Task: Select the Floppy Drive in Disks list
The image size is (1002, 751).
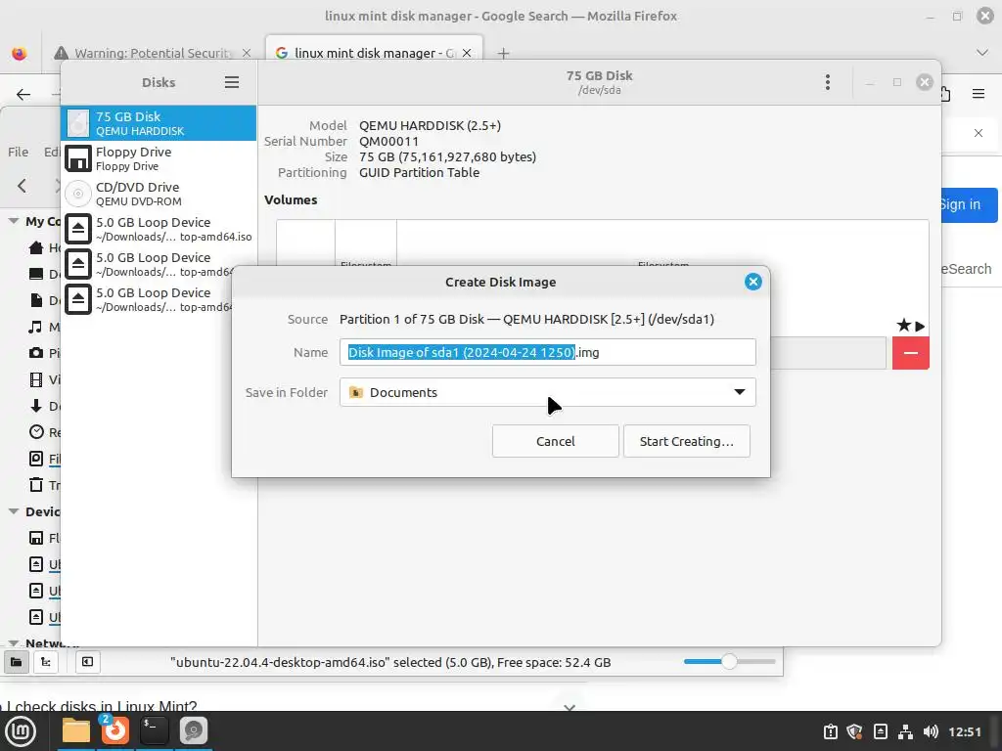Action: click(159, 158)
